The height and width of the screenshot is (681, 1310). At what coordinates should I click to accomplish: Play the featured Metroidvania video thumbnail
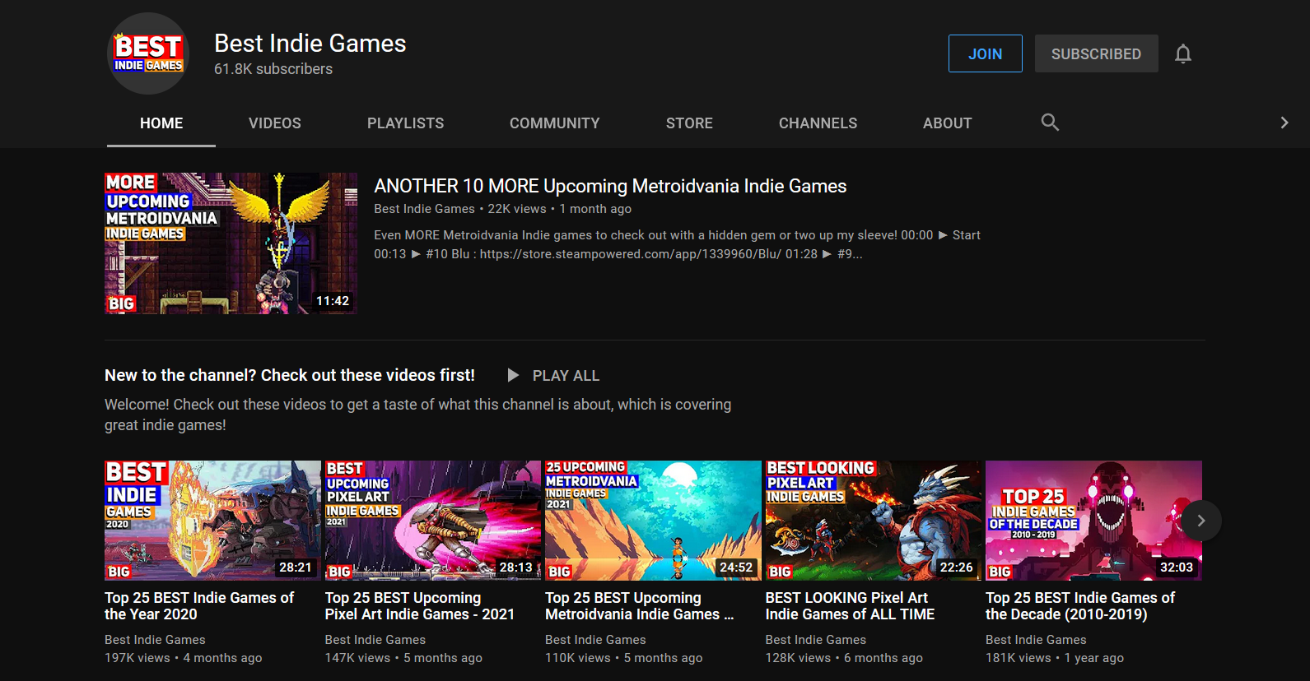click(x=231, y=243)
